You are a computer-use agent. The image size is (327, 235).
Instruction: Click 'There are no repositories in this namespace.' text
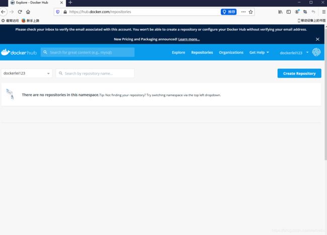point(60,95)
